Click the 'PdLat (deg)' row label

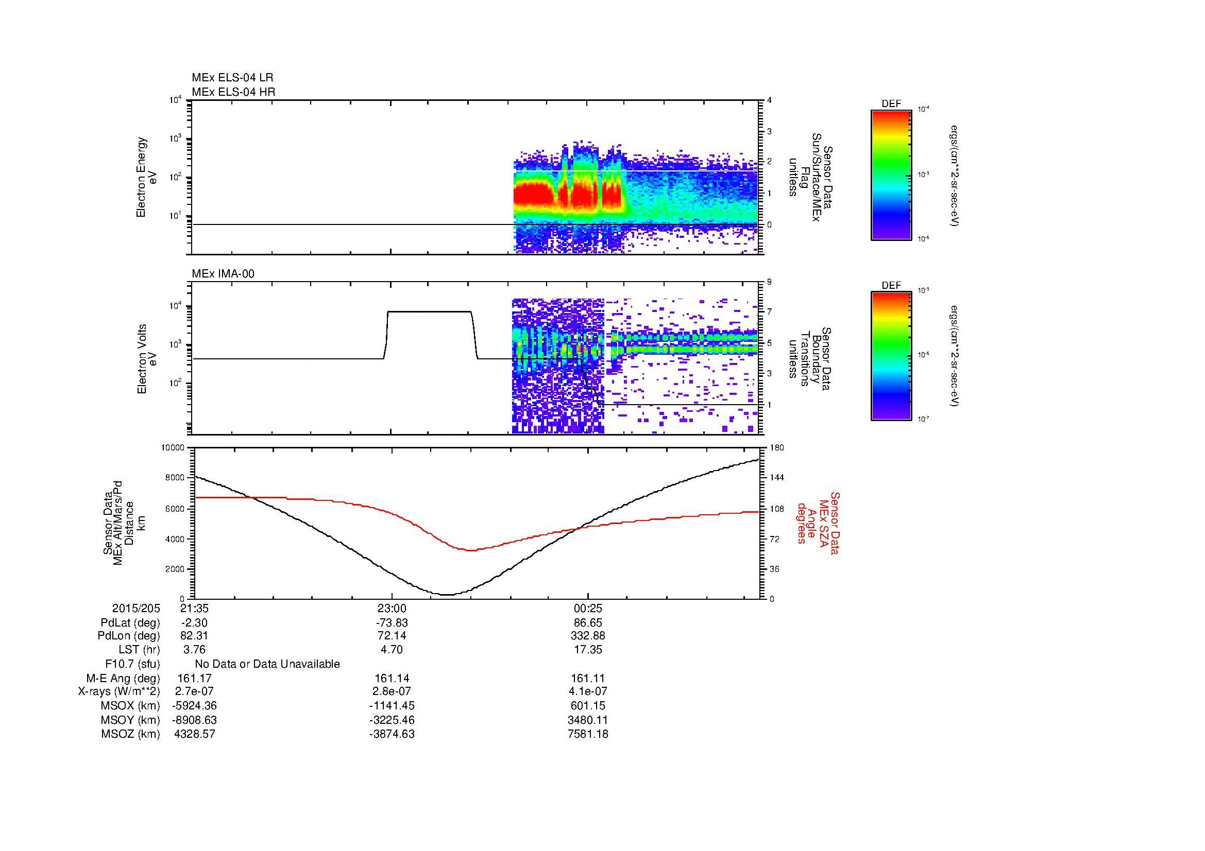(130, 623)
